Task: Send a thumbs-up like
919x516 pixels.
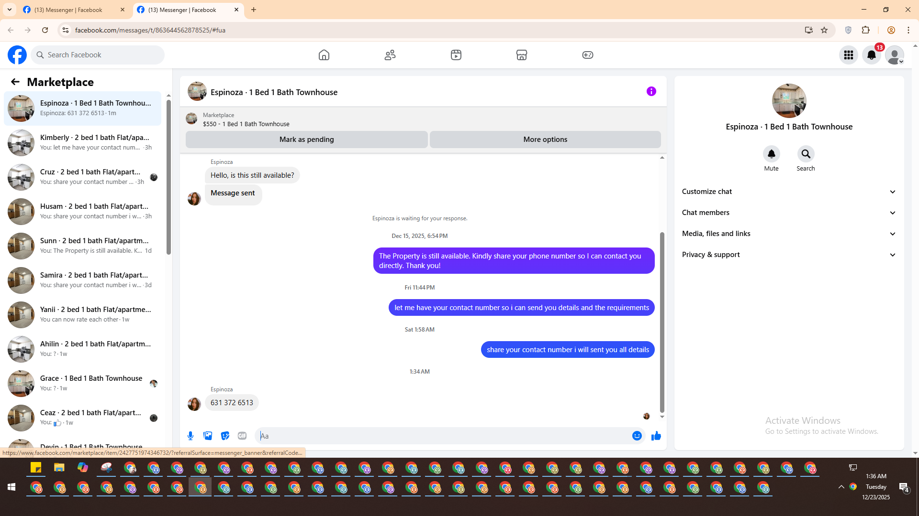Action: [x=656, y=436]
